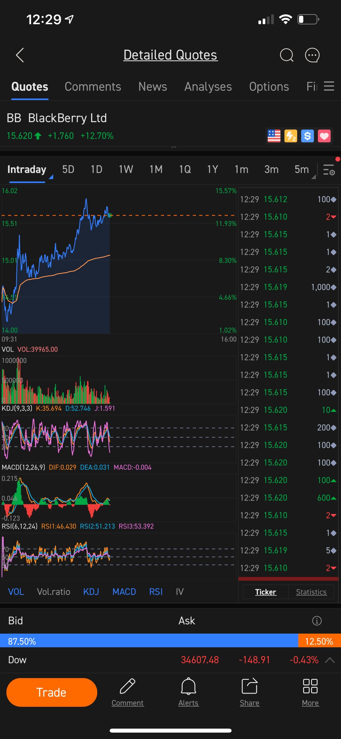Expand the Dow index bar chevron

click(x=330, y=660)
